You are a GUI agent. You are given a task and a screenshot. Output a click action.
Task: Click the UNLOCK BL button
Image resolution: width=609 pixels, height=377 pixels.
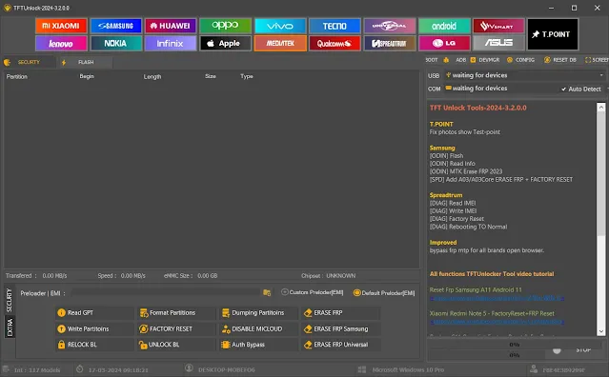click(x=176, y=345)
